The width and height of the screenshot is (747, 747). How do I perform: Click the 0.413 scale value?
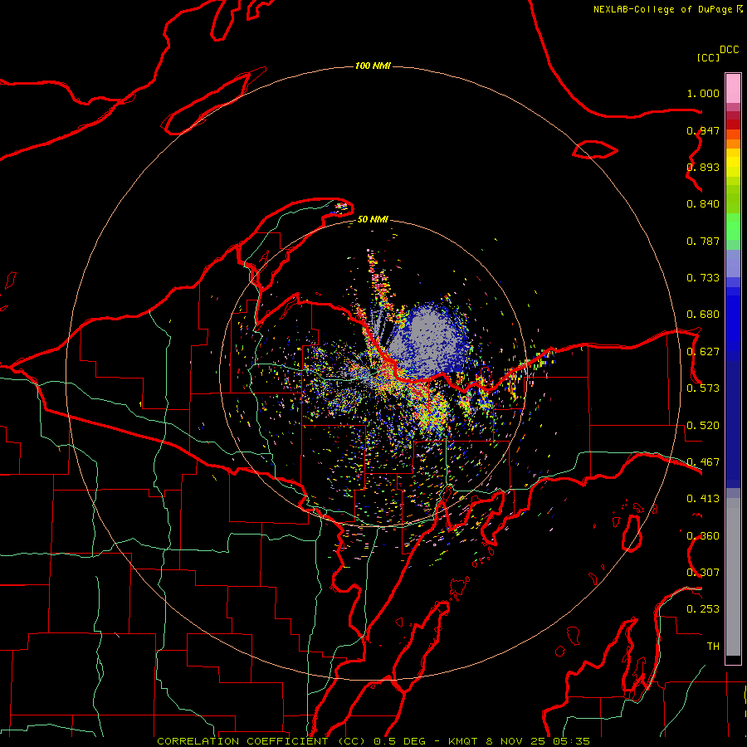point(703,499)
